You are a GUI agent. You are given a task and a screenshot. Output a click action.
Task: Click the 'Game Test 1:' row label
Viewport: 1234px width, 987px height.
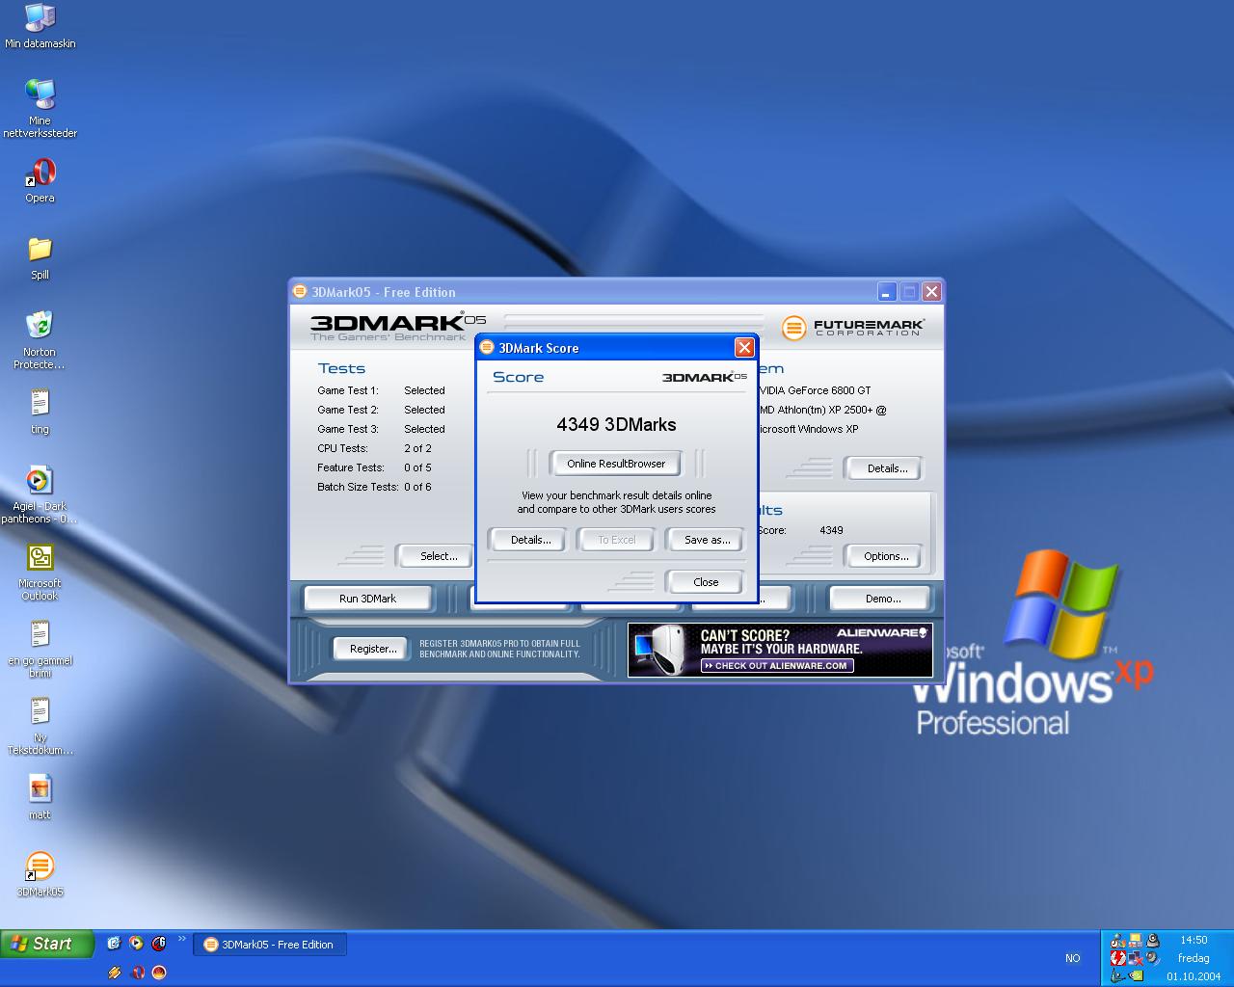point(348,390)
